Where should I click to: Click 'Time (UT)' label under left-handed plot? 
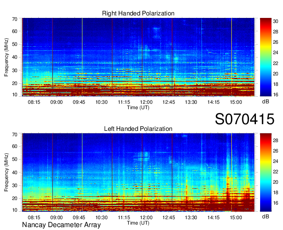(138, 223)
